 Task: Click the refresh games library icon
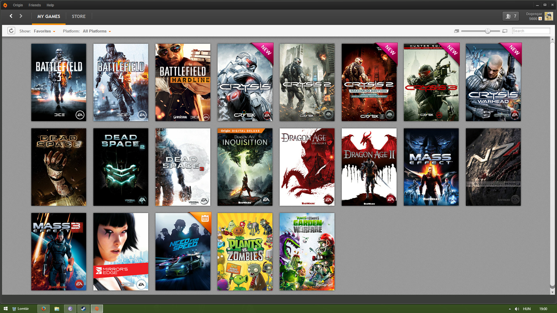point(11,31)
